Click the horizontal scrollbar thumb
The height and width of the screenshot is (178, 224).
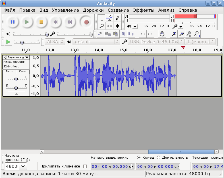pos(181,152)
